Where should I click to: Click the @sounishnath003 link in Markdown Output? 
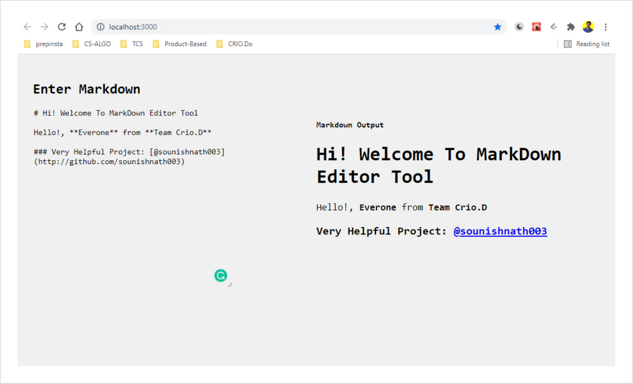click(x=500, y=231)
